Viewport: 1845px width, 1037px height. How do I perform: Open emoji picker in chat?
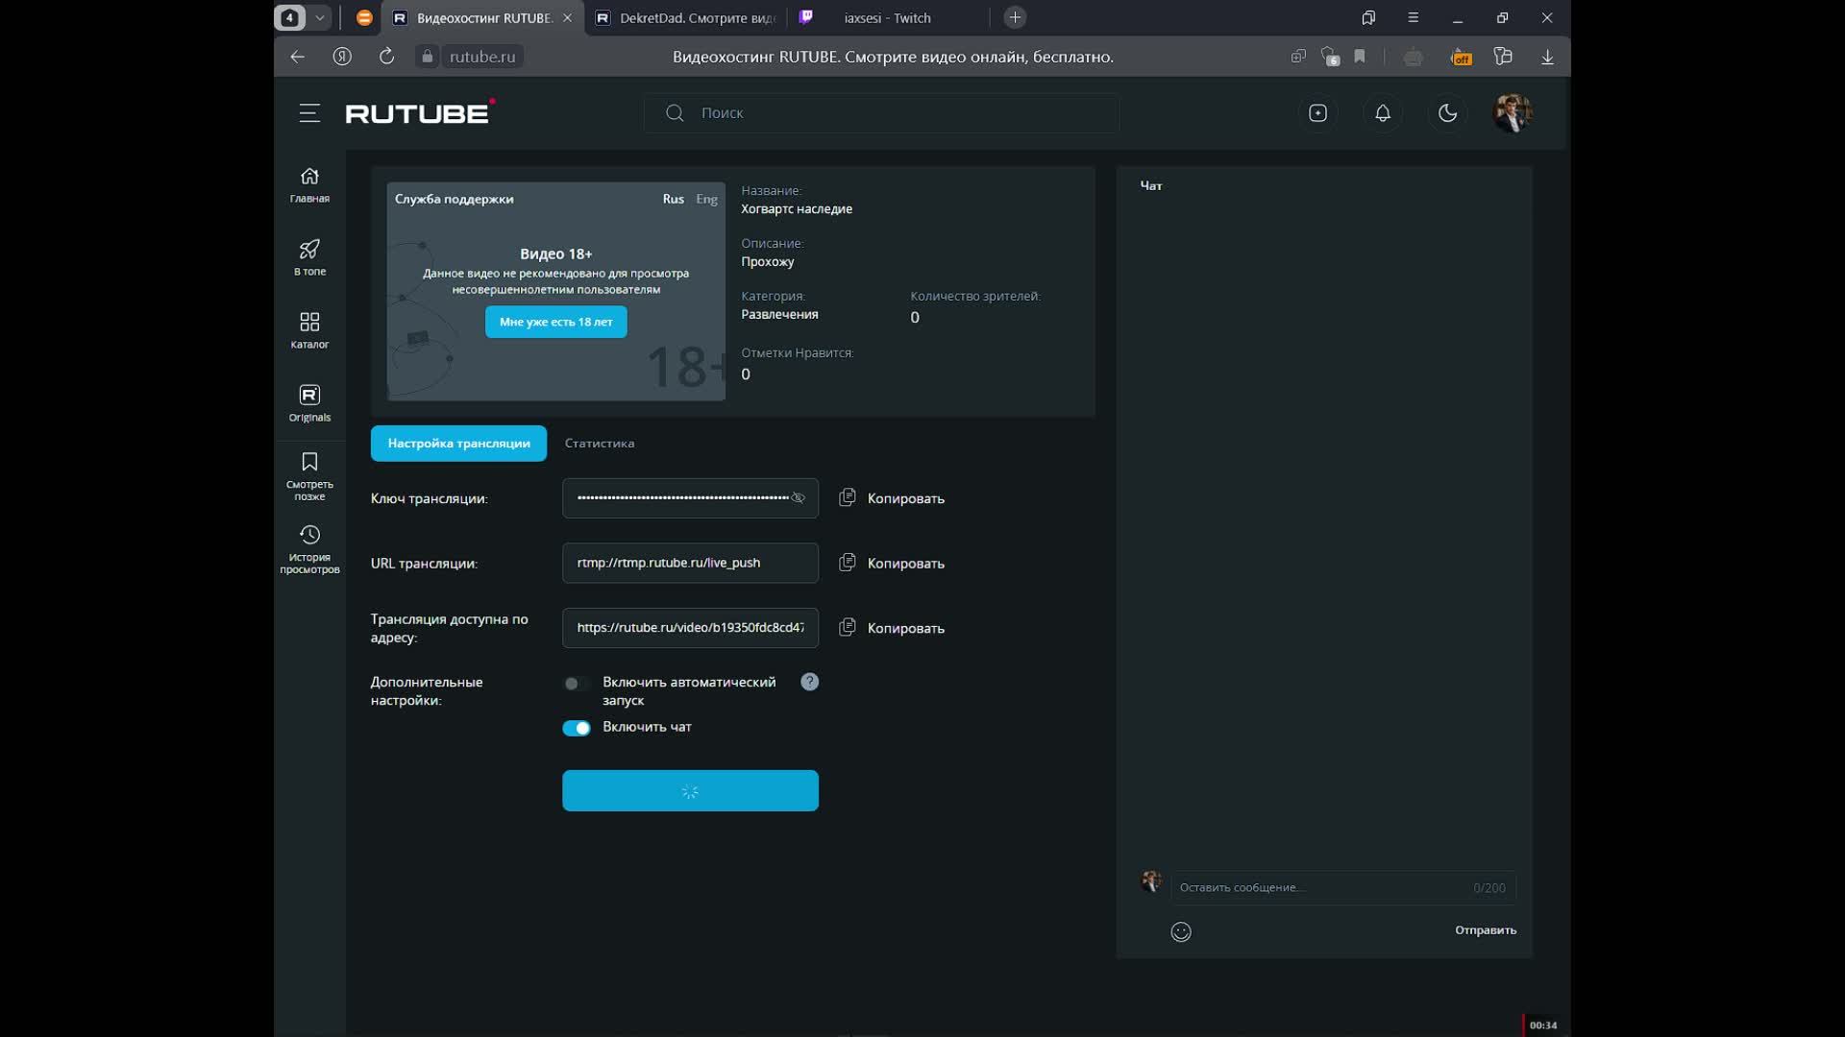pyautogui.click(x=1181, y=931)
